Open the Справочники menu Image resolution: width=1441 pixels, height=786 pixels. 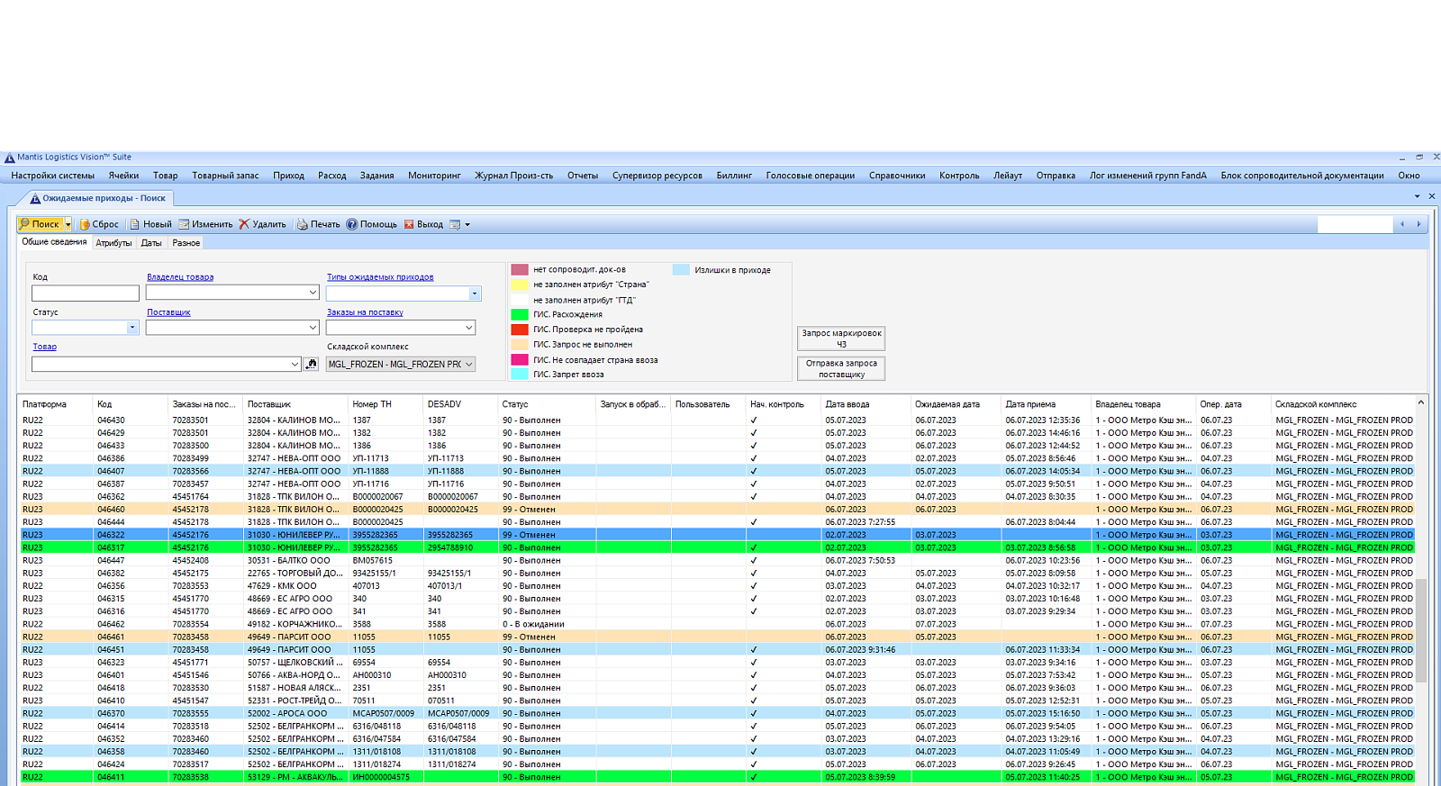coord(897,176)
